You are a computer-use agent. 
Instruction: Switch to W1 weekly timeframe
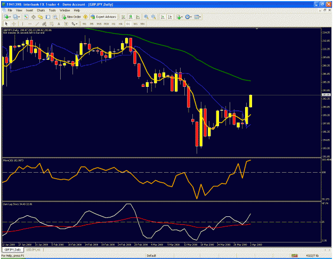135,24
